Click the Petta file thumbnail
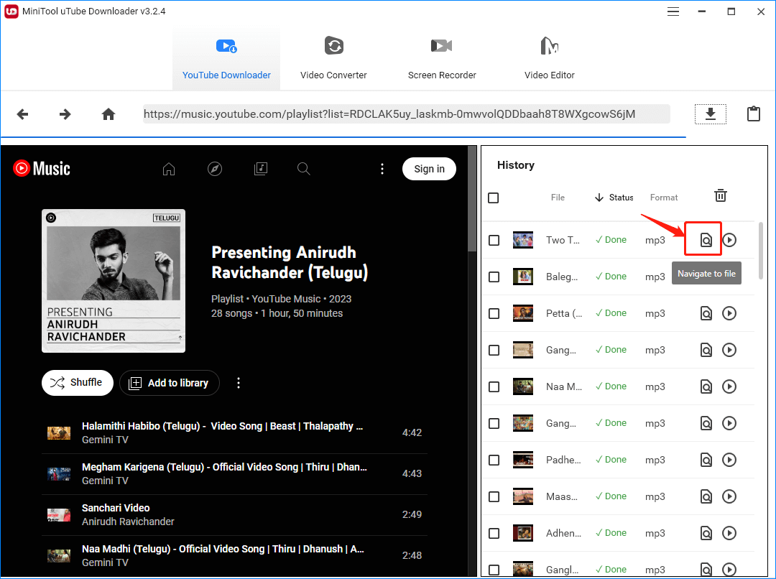Image resolution: width=776 pixels, height=579 pixels. (522, 313)
